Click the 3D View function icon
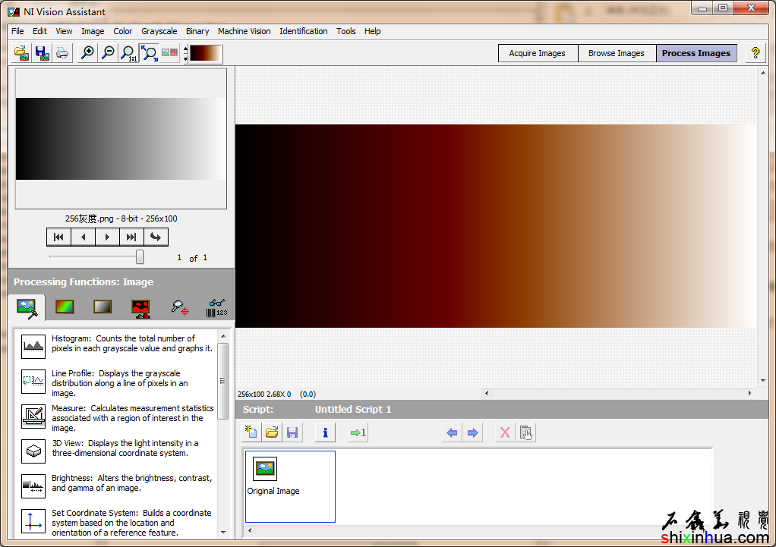Viewport: 776px width, 547px height. [x=33, y=451]
